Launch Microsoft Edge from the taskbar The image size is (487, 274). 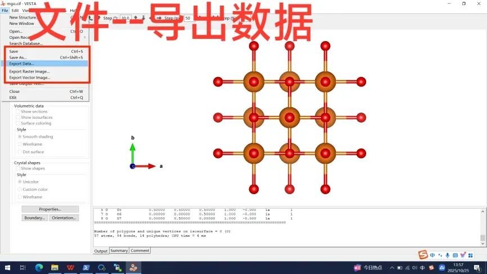39,267
